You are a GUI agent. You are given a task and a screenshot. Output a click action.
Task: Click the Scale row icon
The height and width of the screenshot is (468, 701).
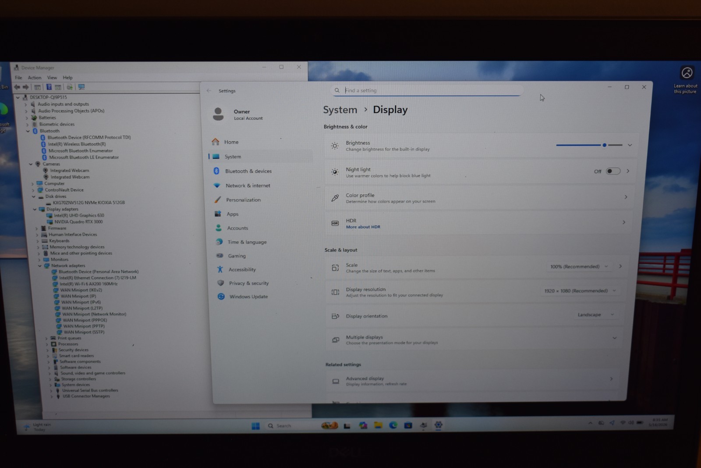click(x=335, y=268)
